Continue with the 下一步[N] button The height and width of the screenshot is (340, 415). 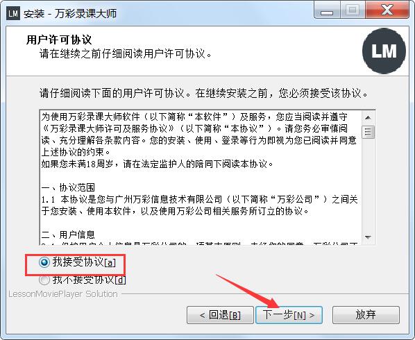coord(289,315)
